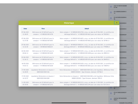The image size is (138, 104).
Task: Click the circular arrow icon on the row ending 5202000266
Action: click(x=132, y=58)
